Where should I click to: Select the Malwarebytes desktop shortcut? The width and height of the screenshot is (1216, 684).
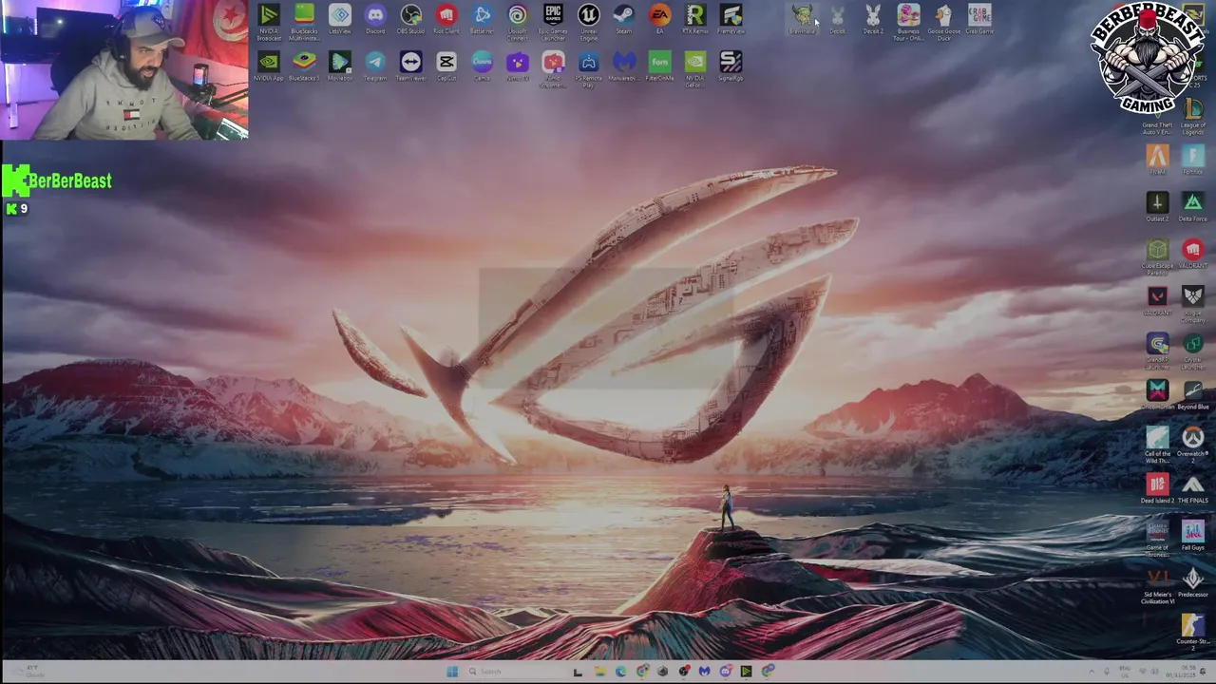click(624, 66)
